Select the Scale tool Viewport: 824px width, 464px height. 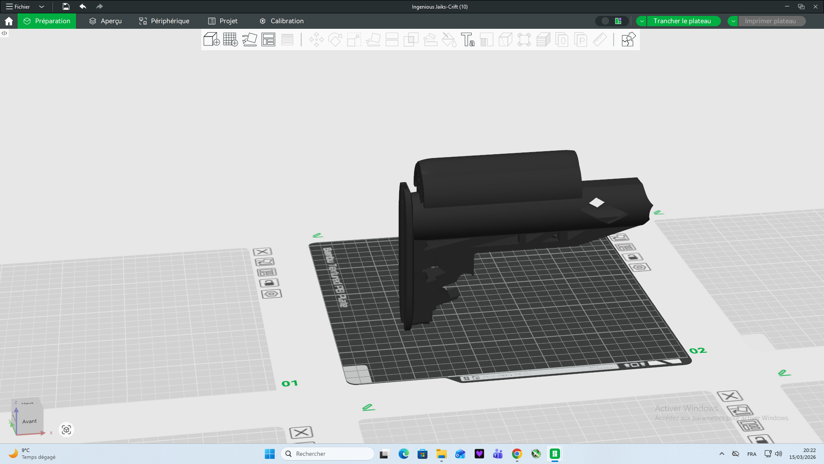354,40
